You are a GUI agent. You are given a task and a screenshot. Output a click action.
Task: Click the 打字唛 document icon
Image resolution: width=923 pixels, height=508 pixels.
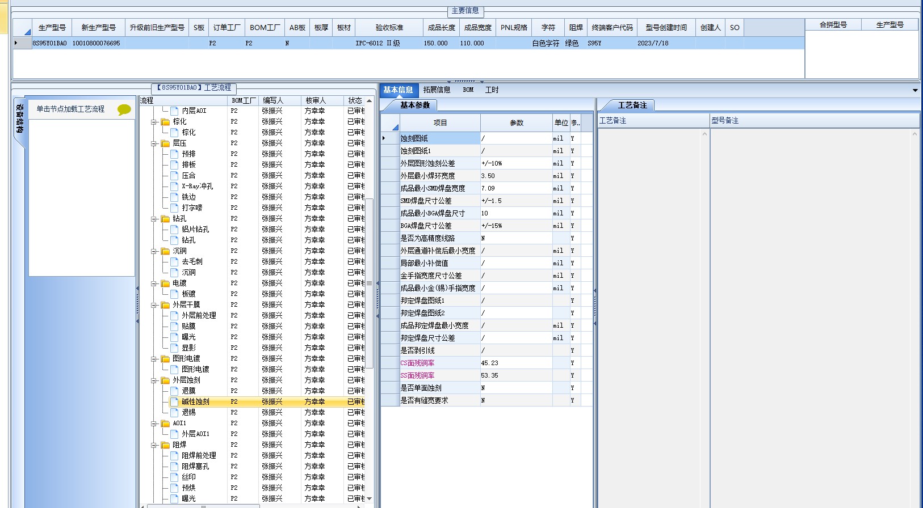click(175, 208)
